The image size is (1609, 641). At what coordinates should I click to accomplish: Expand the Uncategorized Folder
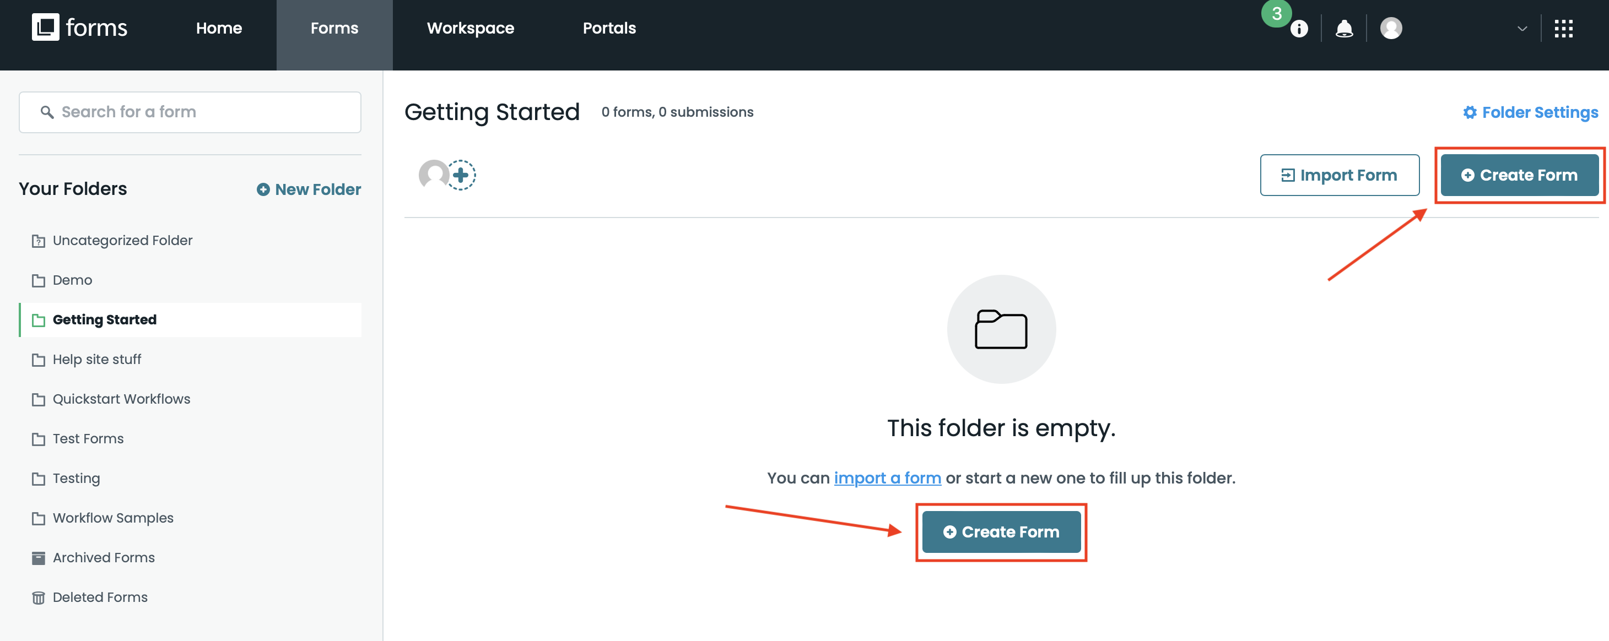(122, 240)
